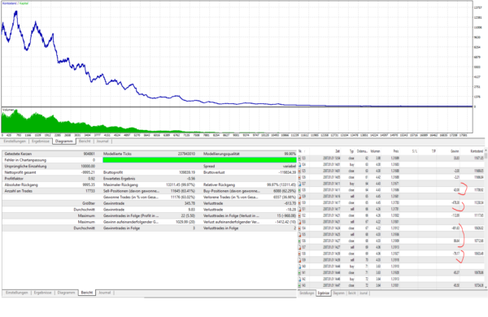Click the buy order icon in row 124
488x317 pixels.
[299, 164]
